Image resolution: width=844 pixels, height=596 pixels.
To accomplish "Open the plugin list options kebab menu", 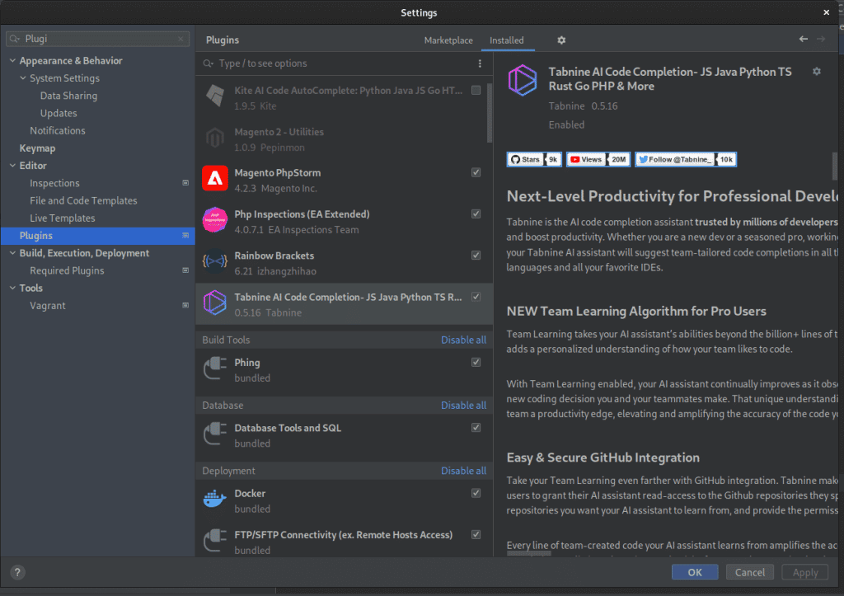I will 480,63.
